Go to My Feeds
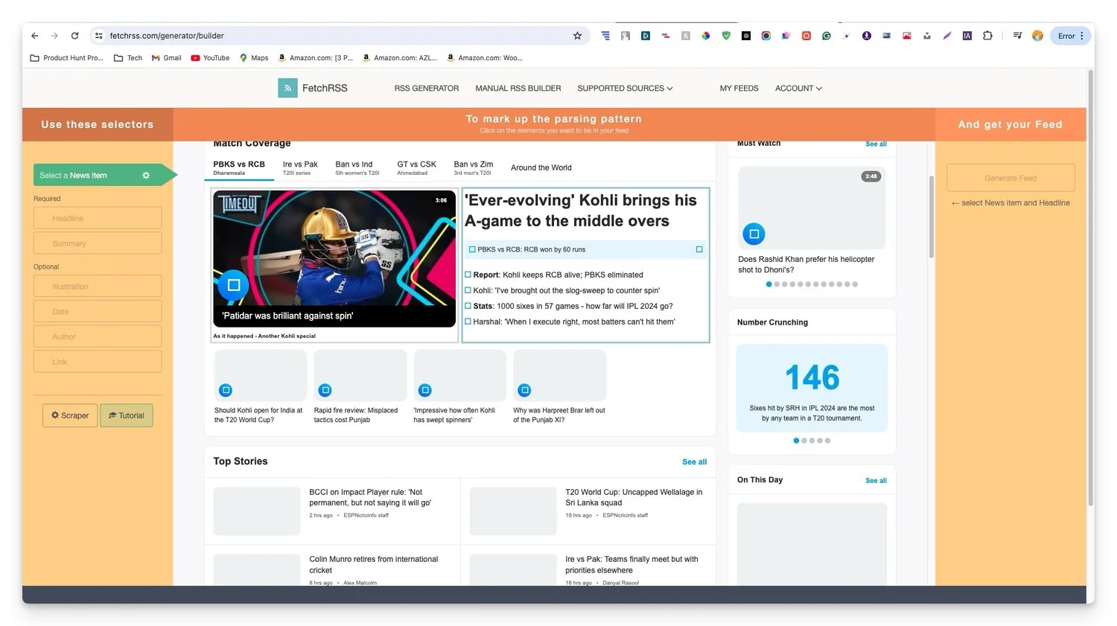Screen dimensions: 1117x626 coord(739,89)
